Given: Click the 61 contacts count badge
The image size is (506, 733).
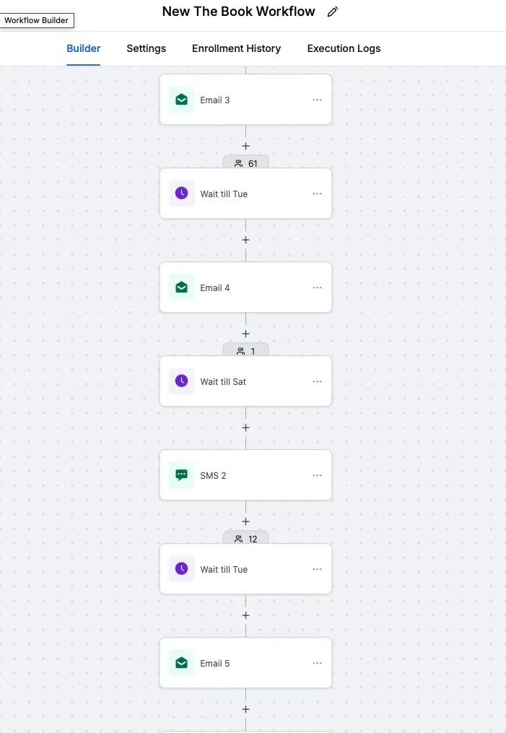Looking at the screenshot, I should (245, 162).
